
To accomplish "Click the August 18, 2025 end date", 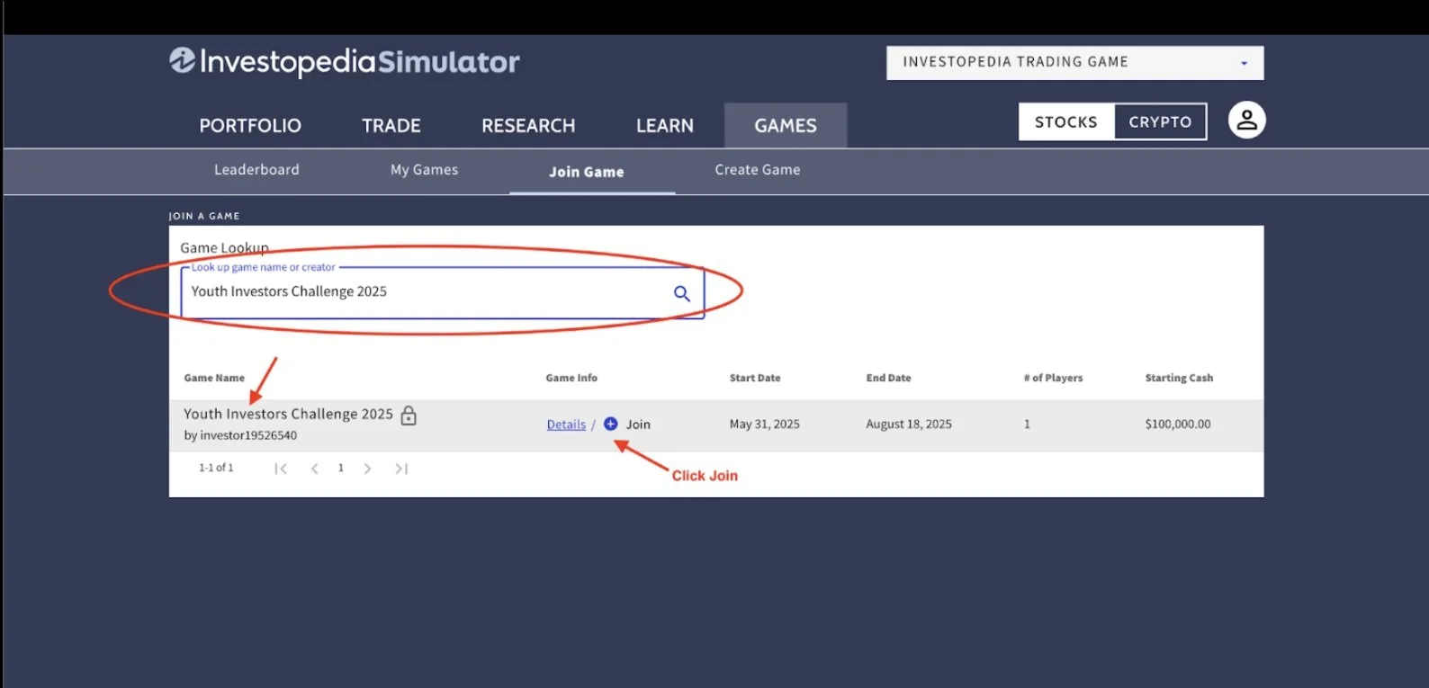I will point(909,424).
